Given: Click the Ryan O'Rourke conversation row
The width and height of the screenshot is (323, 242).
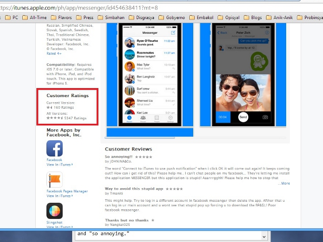Looking at the screenshot, I should (x=150, y=43).
